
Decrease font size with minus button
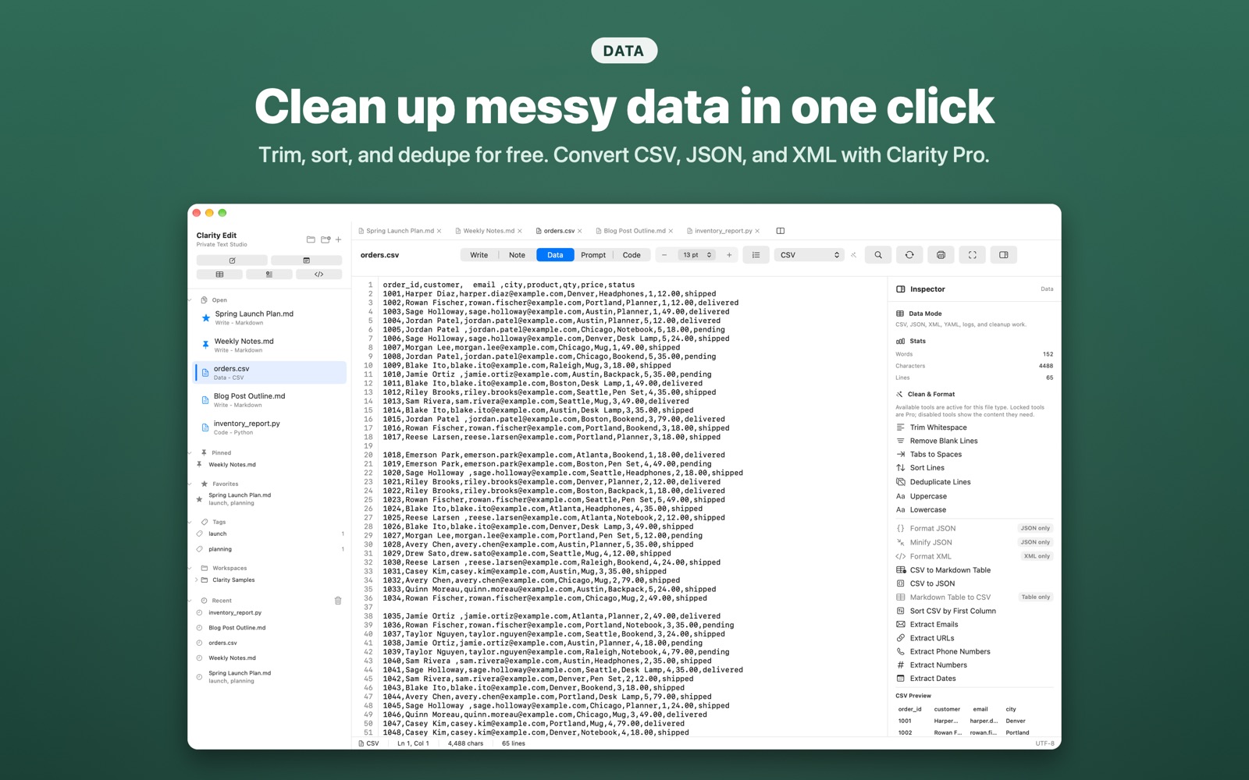664,255
